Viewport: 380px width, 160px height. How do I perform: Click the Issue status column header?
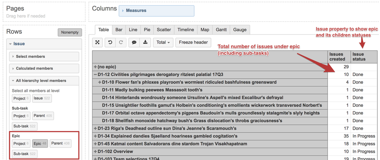(x=365, y=57)
